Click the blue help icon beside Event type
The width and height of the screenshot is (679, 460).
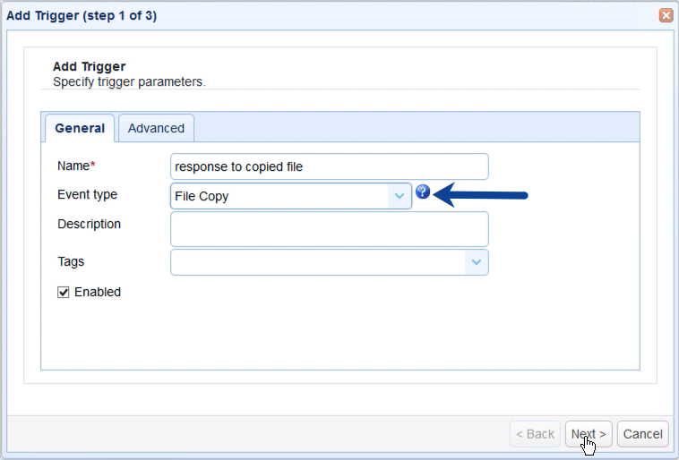click(423, 192)
